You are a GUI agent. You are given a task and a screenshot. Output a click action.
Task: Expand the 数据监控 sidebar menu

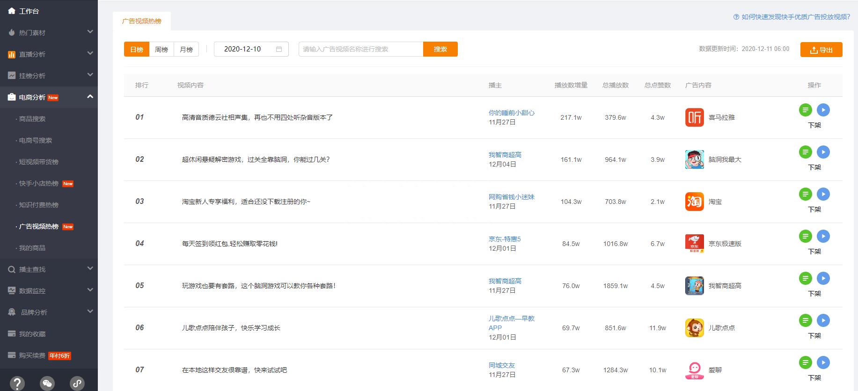pyautogui.click(x=49, y=290)
